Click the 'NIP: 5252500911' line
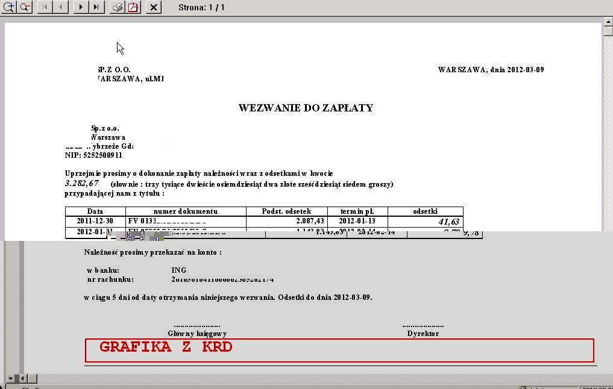The image size is (613, 389). [93, 155]
